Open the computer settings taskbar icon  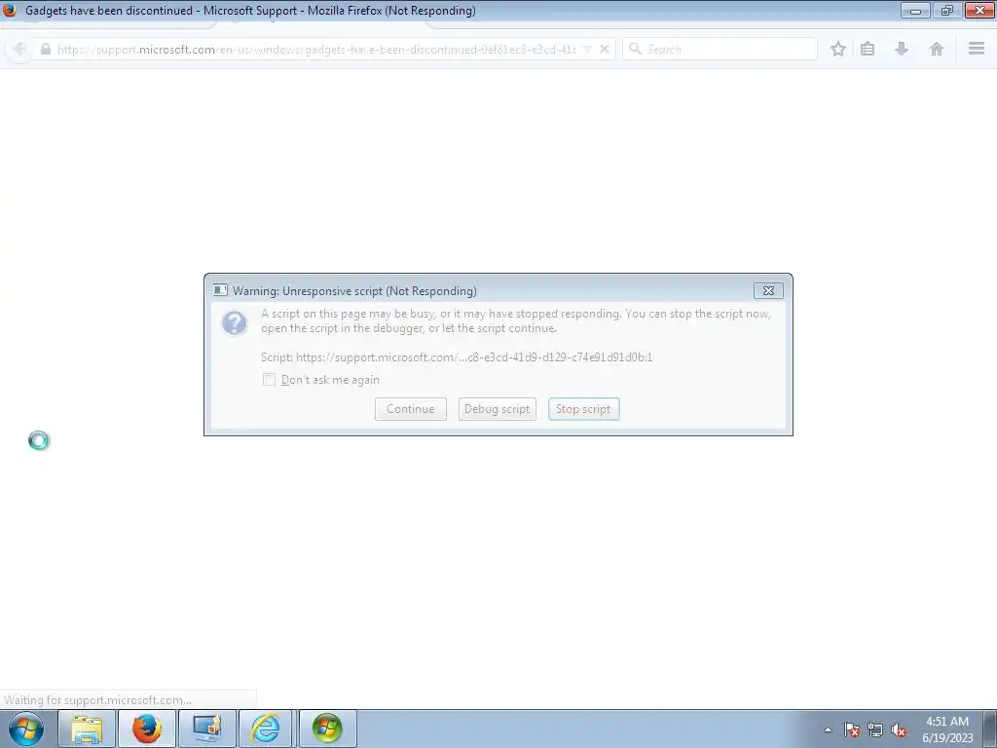pyautogui.click(x=207, y=729)
